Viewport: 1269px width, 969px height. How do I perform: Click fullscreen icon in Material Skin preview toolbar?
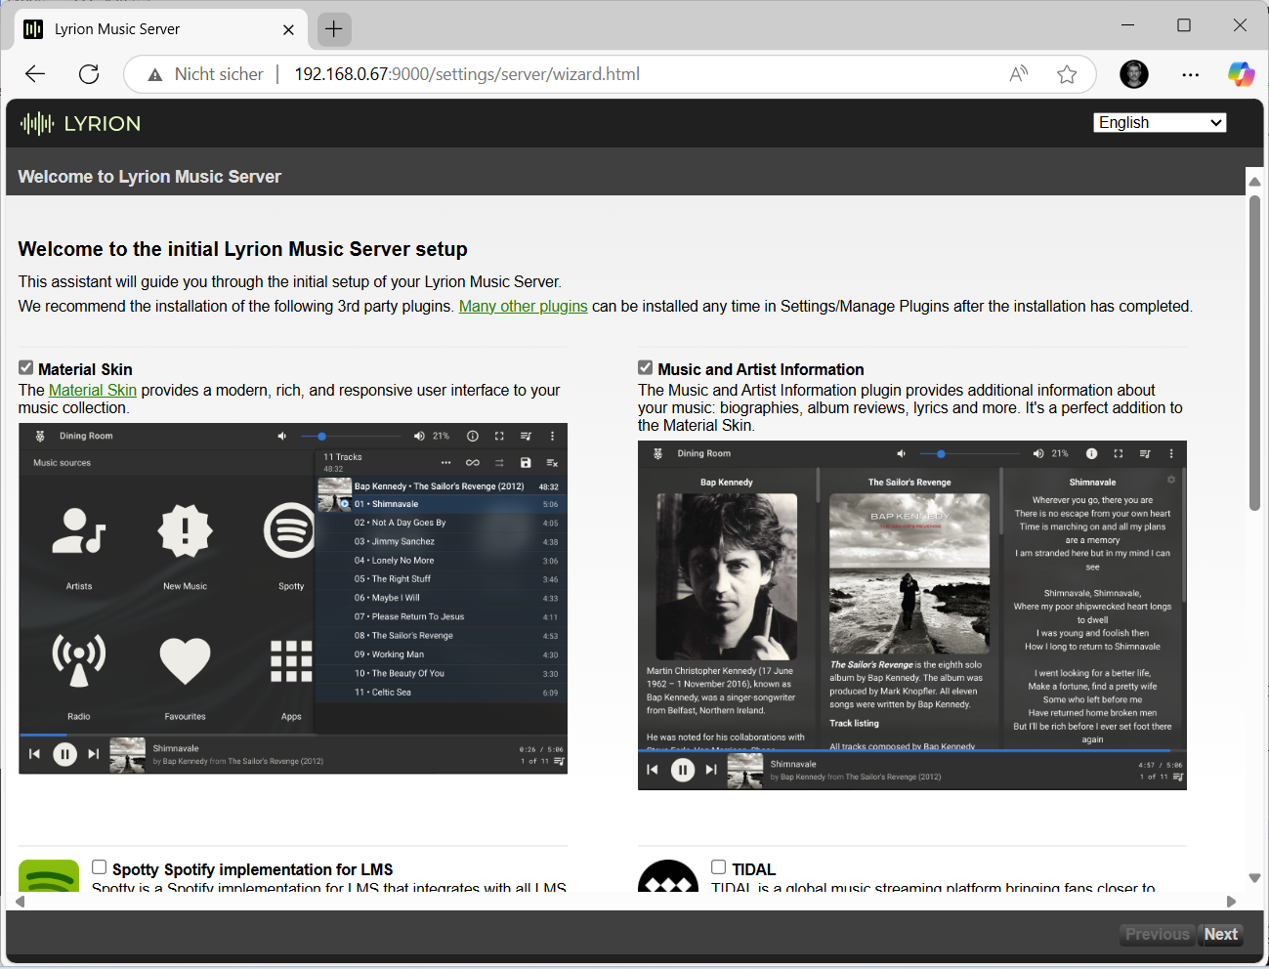(x=499, y=436)
